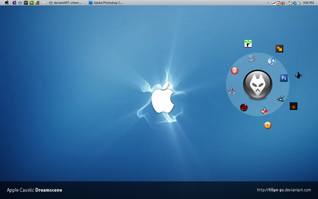Open Safari compass icon in circle dock

point(251,59)
